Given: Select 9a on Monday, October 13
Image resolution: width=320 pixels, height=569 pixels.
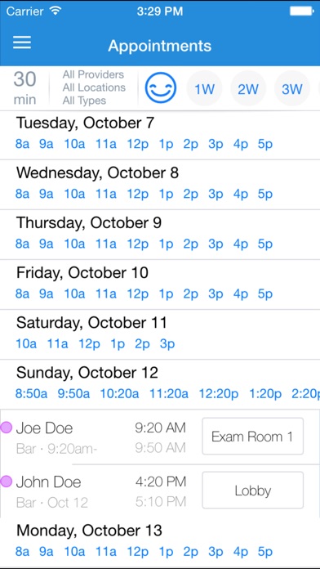Looking at the screenshot, I should (x=46, y=552).
